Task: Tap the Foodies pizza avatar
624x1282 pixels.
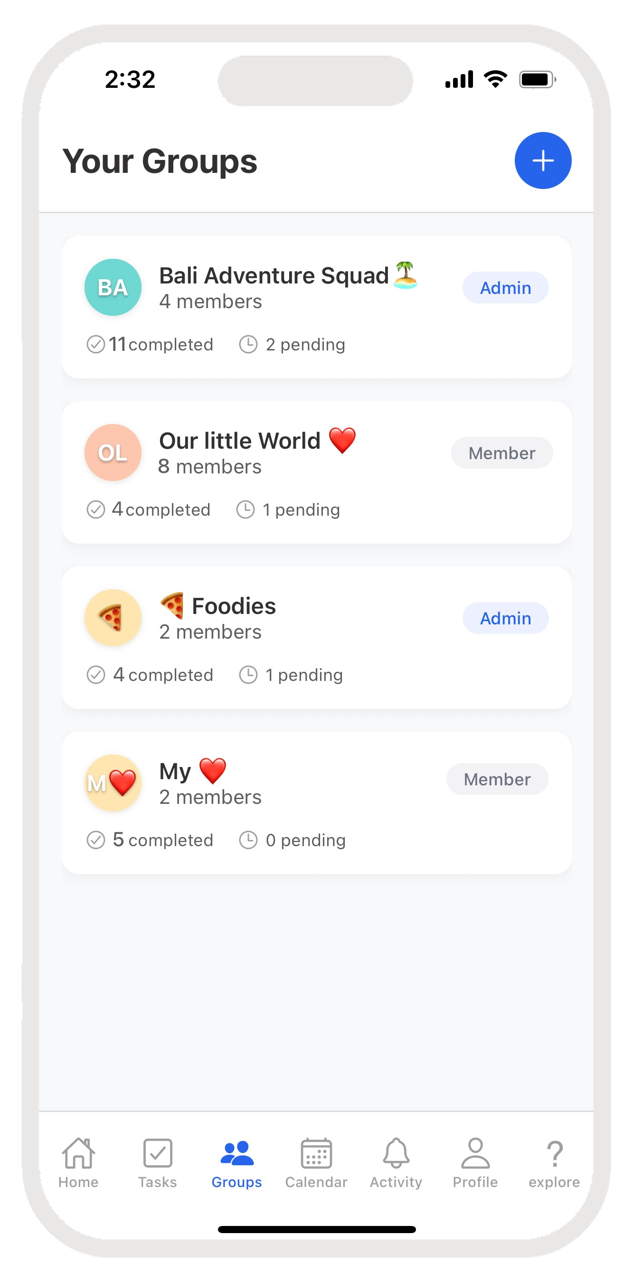Action: pos(113,618)
